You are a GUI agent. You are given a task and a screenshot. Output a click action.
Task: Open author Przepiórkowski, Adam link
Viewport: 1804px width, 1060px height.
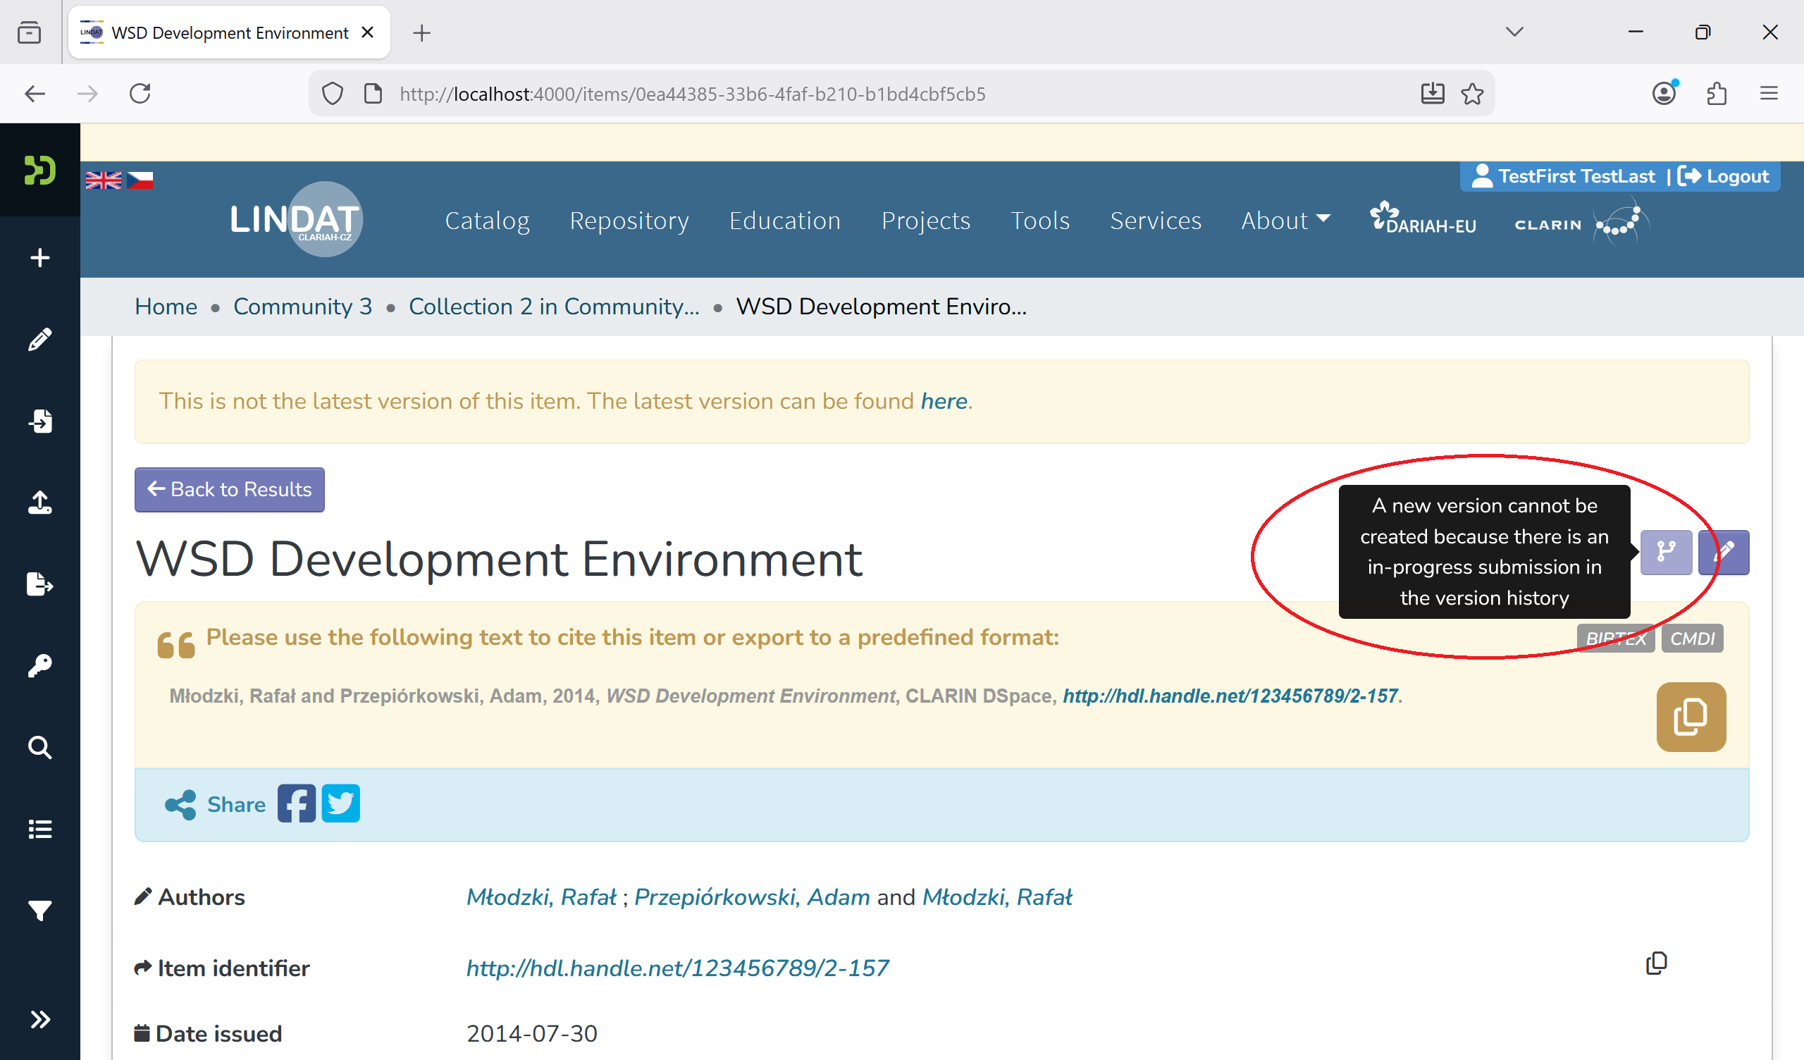[752, 897]
